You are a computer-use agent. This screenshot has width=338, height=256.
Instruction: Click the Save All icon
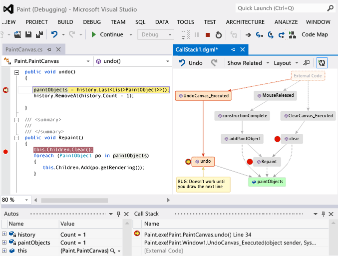(39, 34)
